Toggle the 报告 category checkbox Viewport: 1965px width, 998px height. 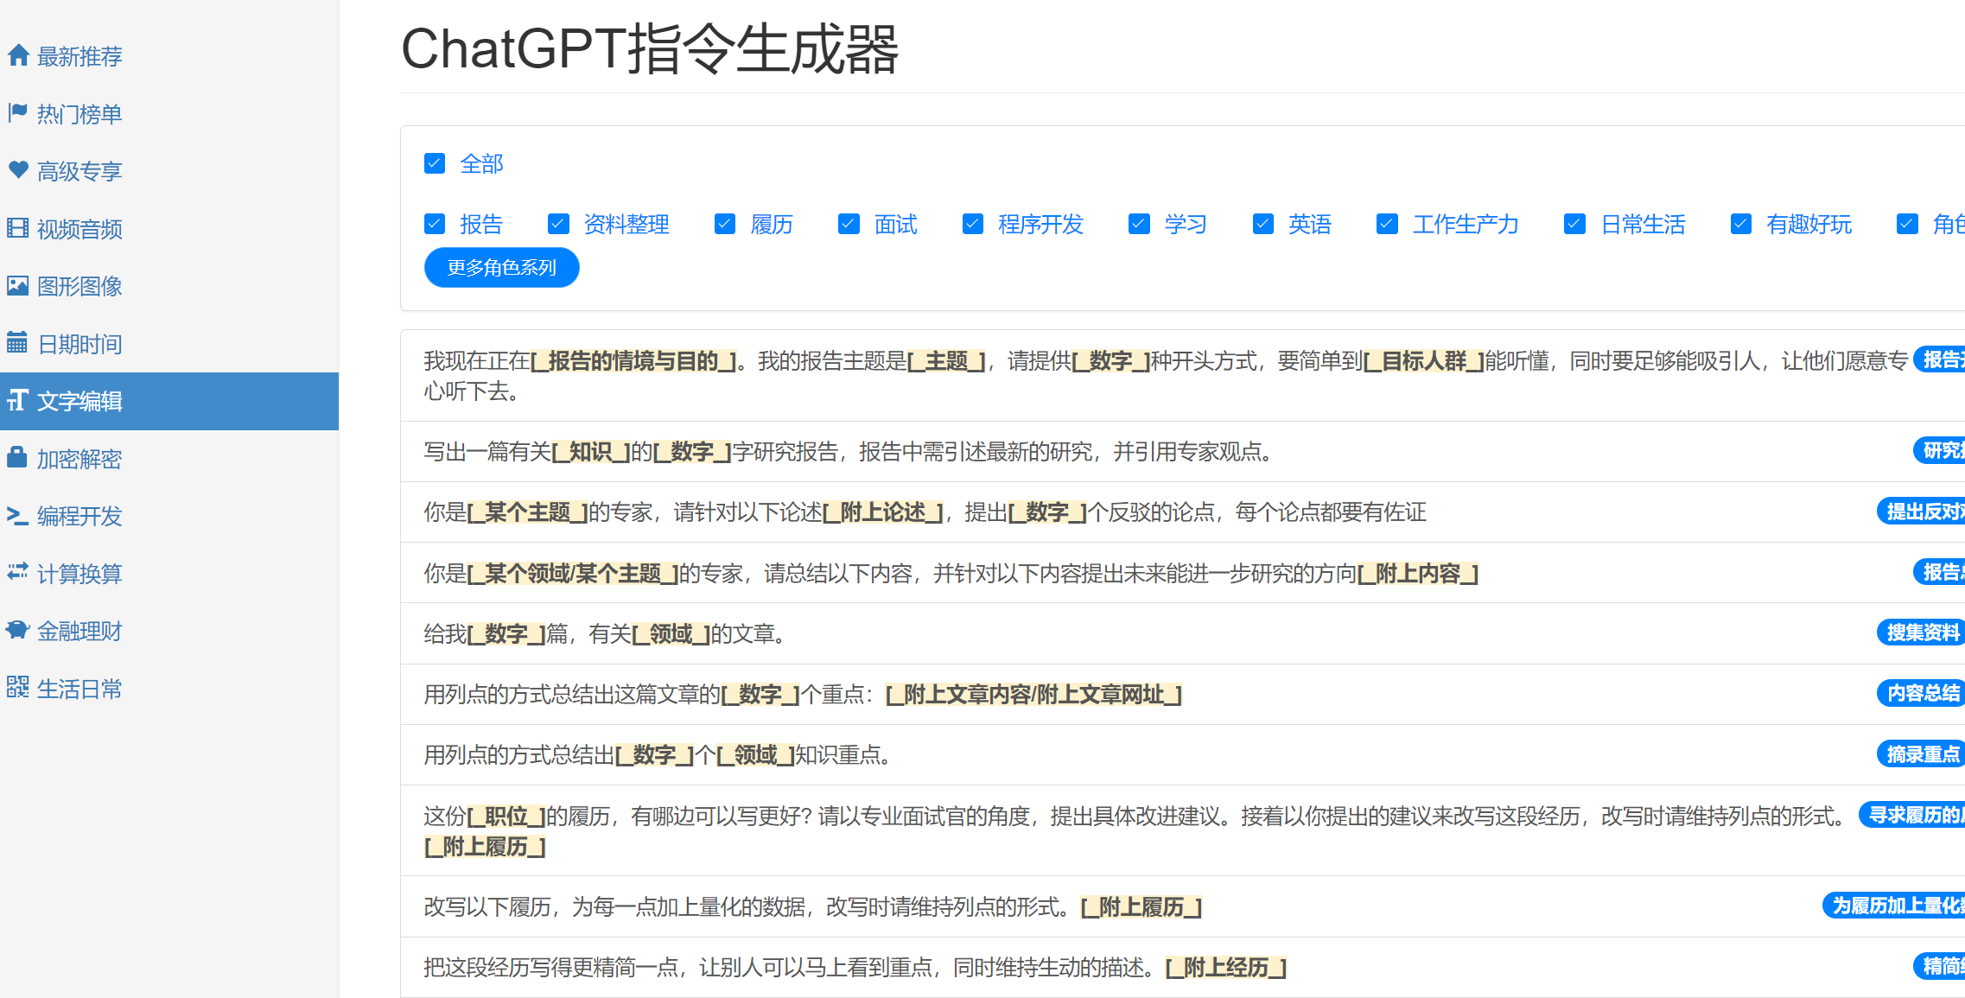[435, 224]
